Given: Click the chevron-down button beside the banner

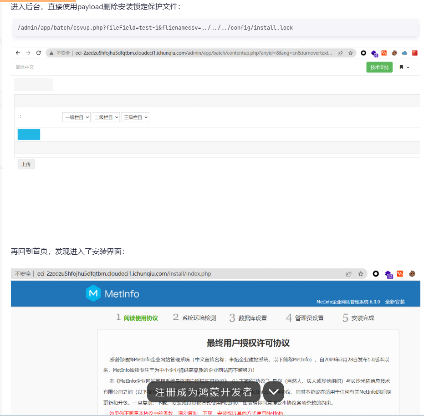Looking at the screenshot, I should (274, 392).
